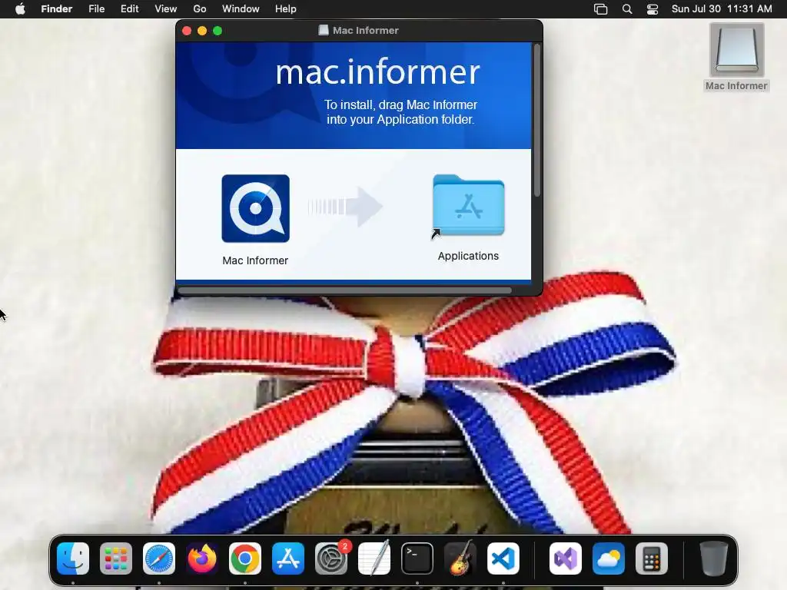Open Spotlight search in menu bar
This screenshot has height=590, width=787.
(x=627, y=9)
